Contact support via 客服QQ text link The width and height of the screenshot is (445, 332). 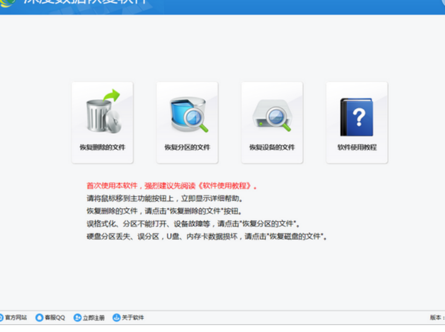55,318
